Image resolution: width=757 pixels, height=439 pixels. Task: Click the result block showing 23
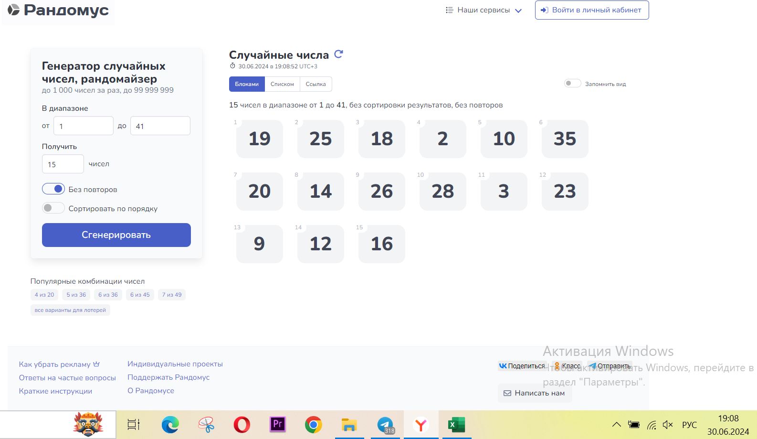(x=565, y=191)
